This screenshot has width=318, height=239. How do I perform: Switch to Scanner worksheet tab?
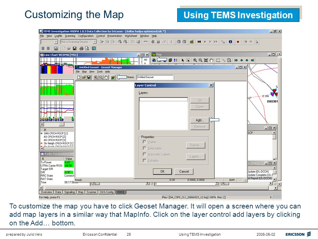(x=91, y=192)
